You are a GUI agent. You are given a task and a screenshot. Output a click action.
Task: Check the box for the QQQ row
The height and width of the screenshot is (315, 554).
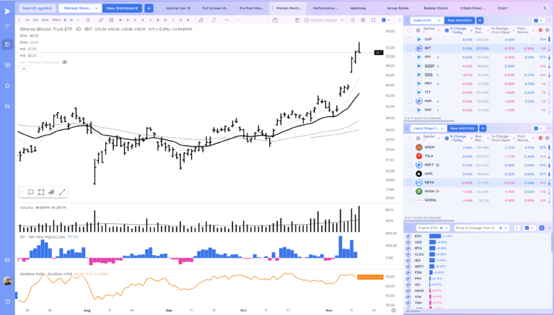point(408,74)
